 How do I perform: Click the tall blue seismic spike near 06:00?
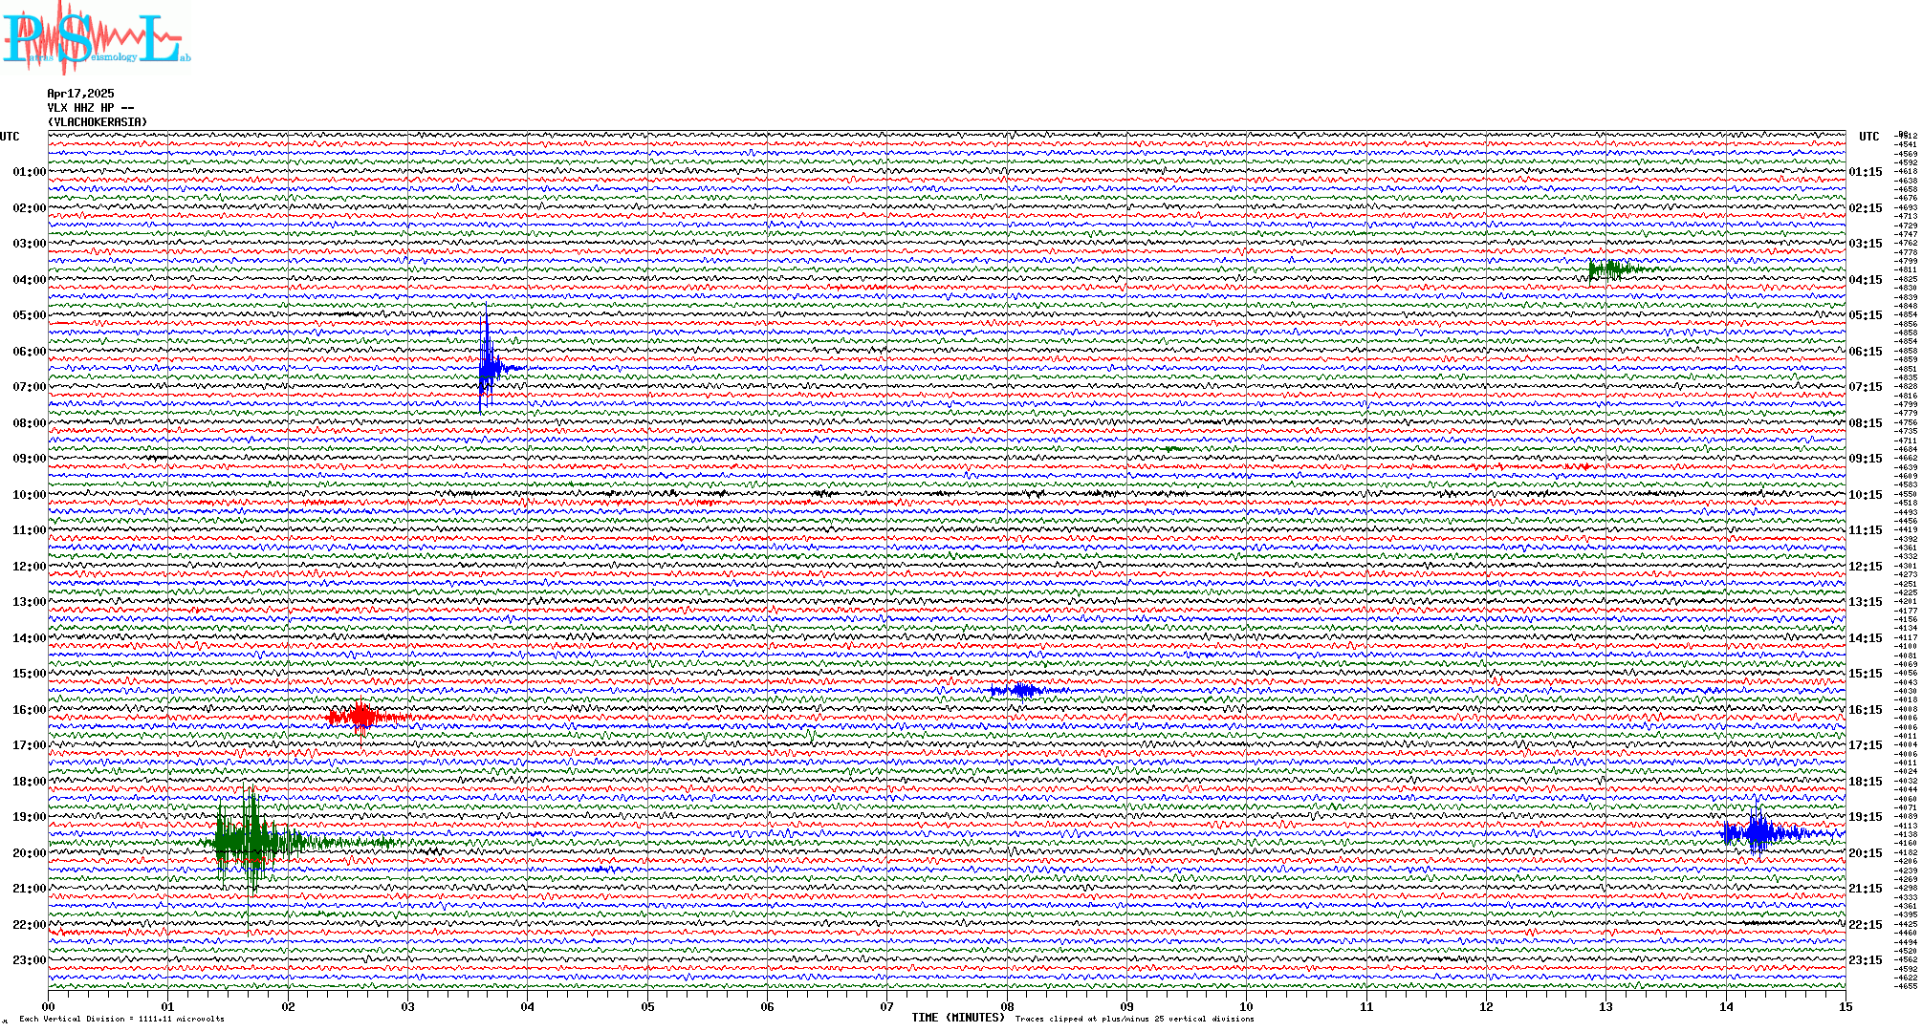[x=487, y=366]
